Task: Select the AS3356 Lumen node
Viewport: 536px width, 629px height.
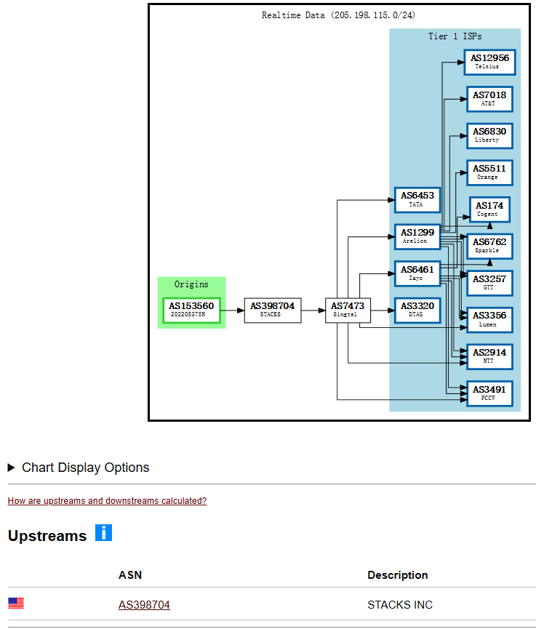Action: 489,320
